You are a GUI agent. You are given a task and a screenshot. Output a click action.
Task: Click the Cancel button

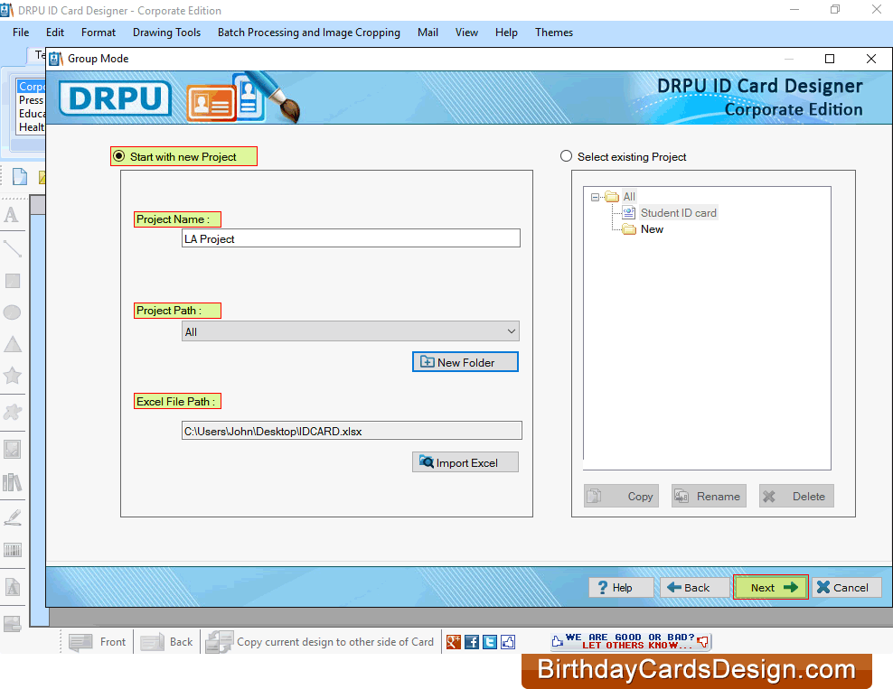[x=846, y=587]
